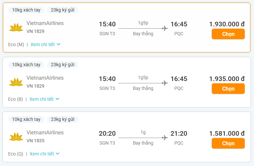Choose the 1.581.000 đ flight with Chọn
The image size is (254, 166).
(228, 143)
